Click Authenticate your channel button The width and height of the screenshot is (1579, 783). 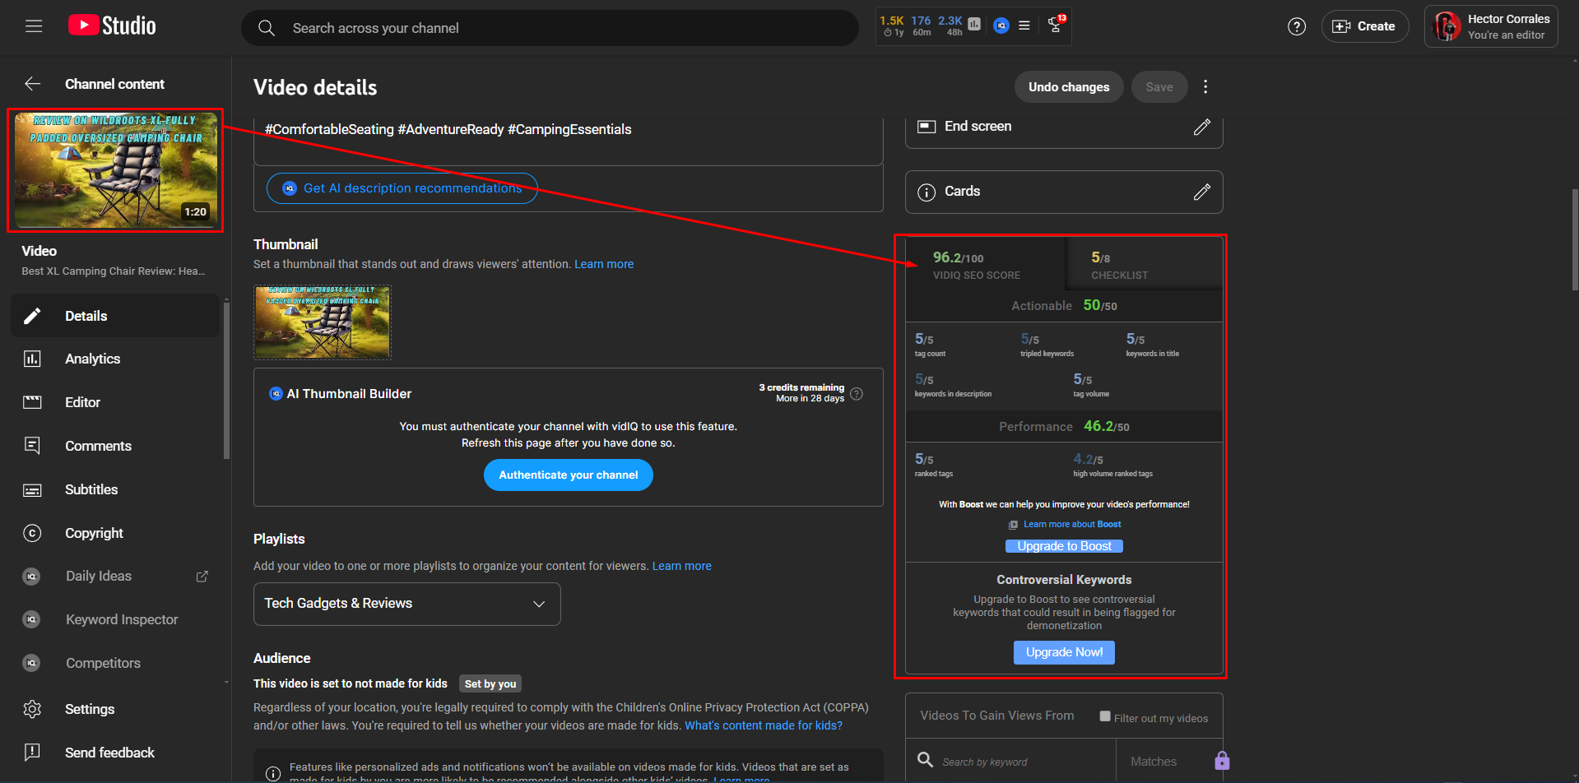coord(569,475)
